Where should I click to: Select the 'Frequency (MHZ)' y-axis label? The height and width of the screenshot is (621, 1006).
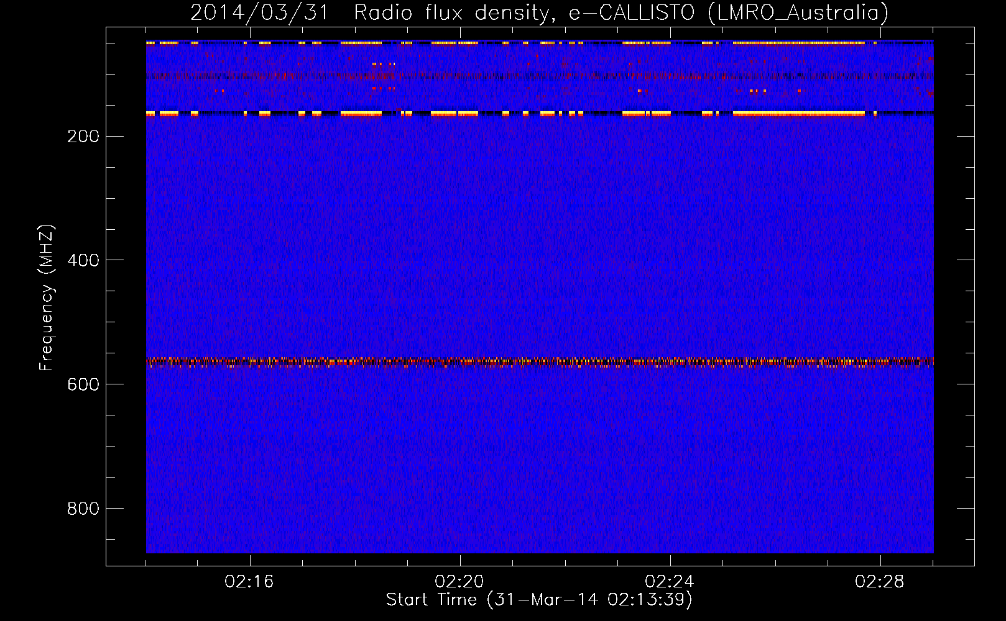tap(47, 297)
